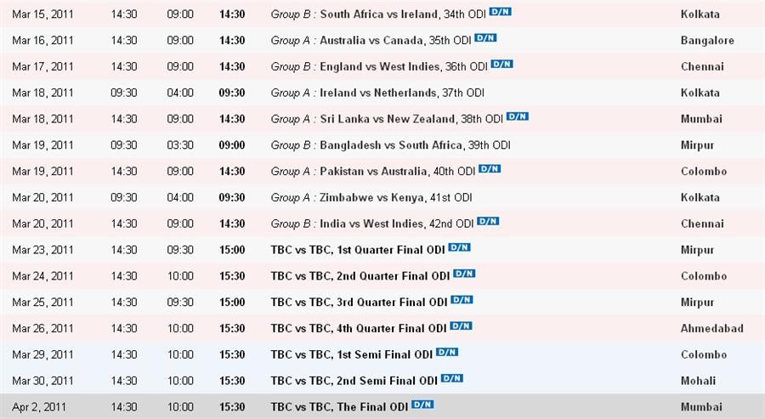Open 2nd Quarter Final ODI match

point(360,276)
